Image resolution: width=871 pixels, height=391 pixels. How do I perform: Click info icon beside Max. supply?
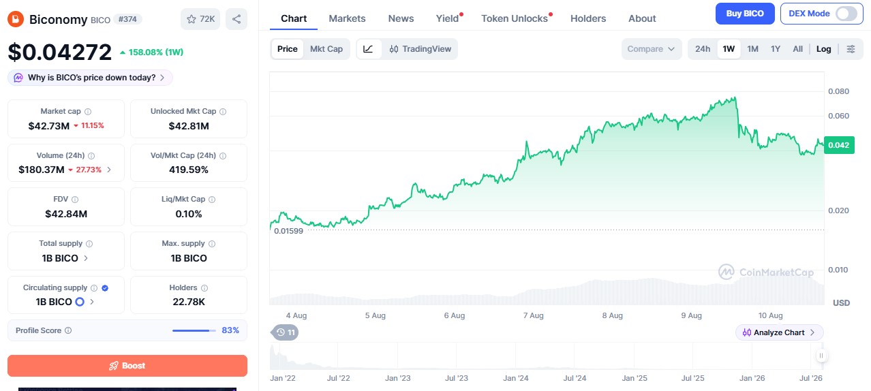coord(212,243)
